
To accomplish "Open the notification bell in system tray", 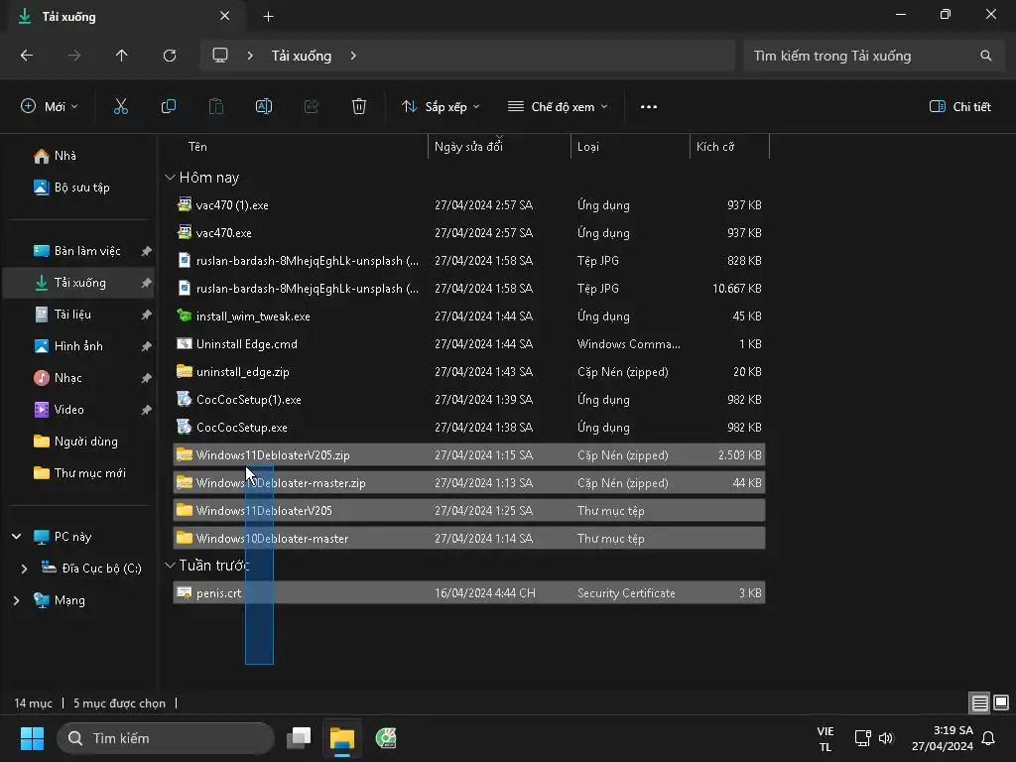I will [989, 738].
